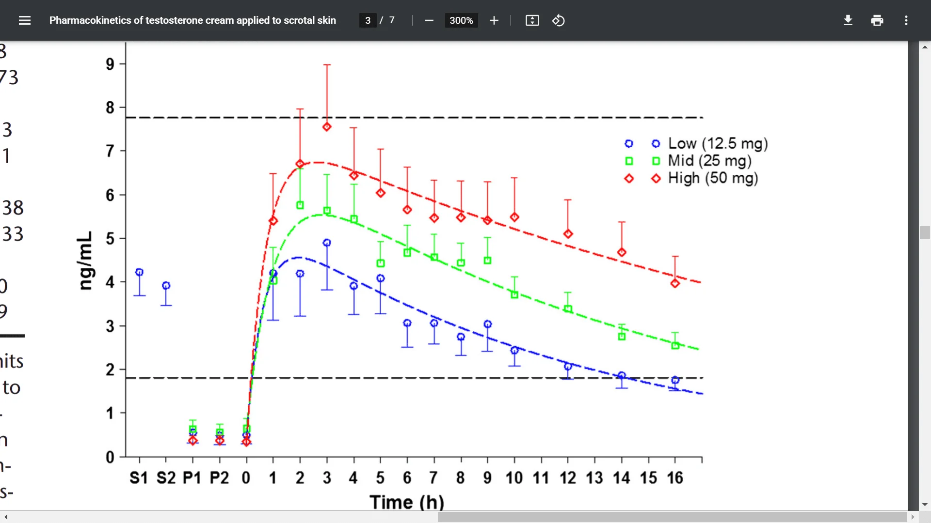931x523 pixels.
Task: Click the document title in toolbar
Action: point(193,20)
